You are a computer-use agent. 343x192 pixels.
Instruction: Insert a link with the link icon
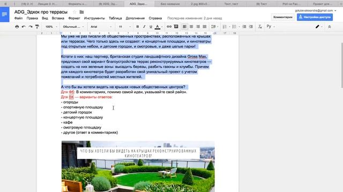tap(169, 27)
